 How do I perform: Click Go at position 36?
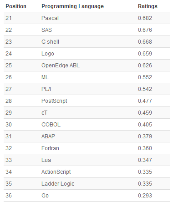pyautogui.click(x=45, y=196)
